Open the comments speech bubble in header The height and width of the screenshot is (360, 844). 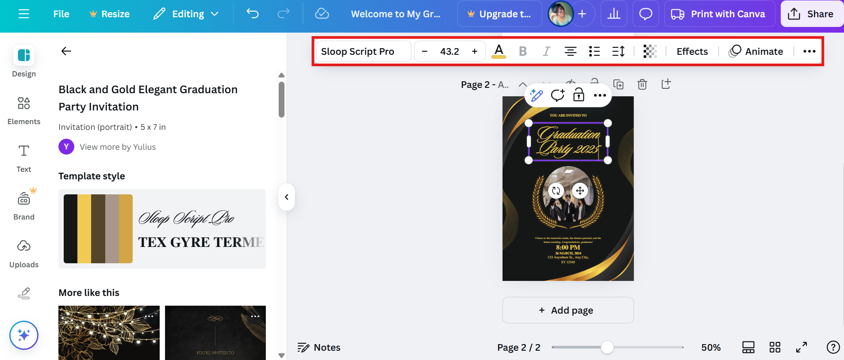click(x=645, y=14)
